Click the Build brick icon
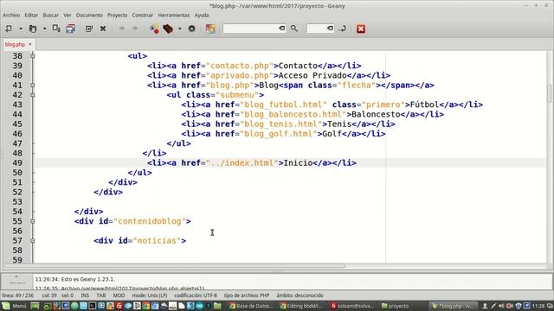This screenshot has height=311, width=554. pos(168,29)
